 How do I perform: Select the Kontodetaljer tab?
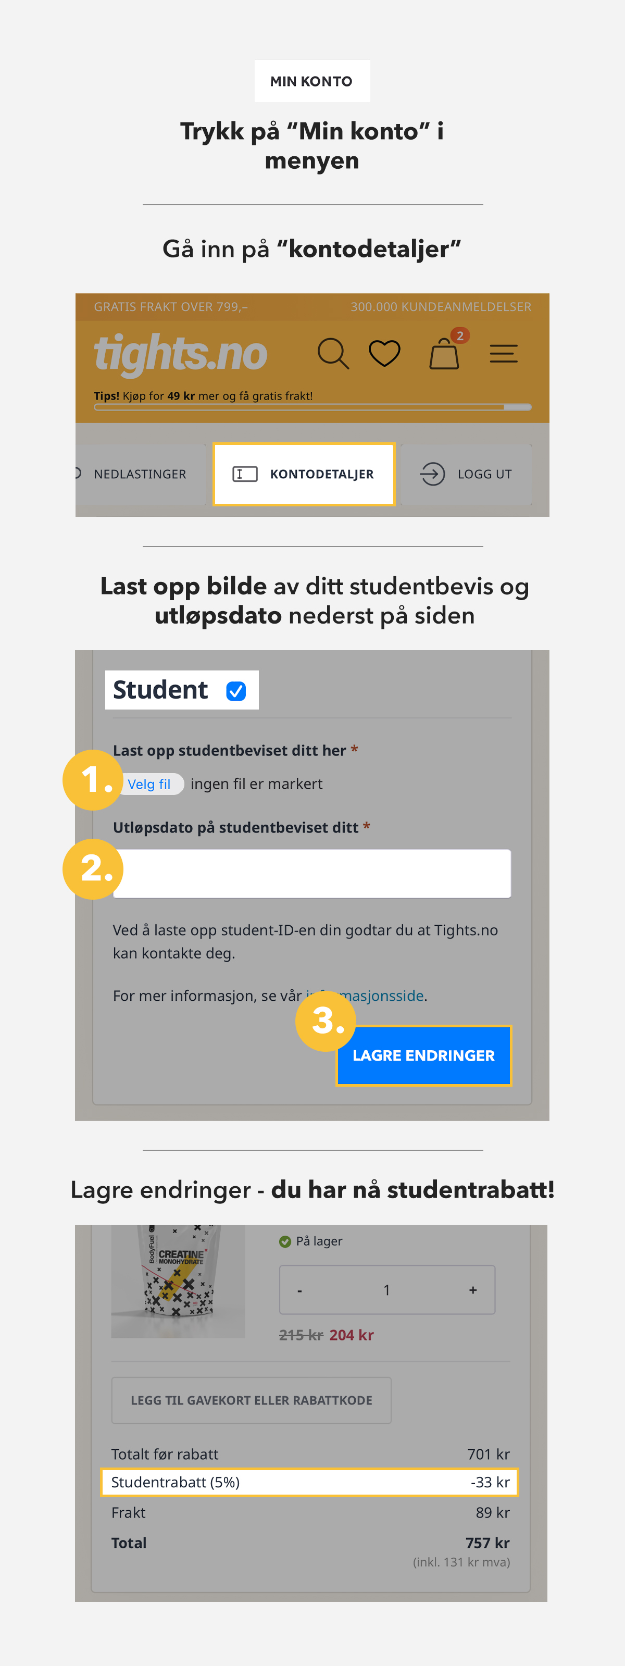point(304,474)
